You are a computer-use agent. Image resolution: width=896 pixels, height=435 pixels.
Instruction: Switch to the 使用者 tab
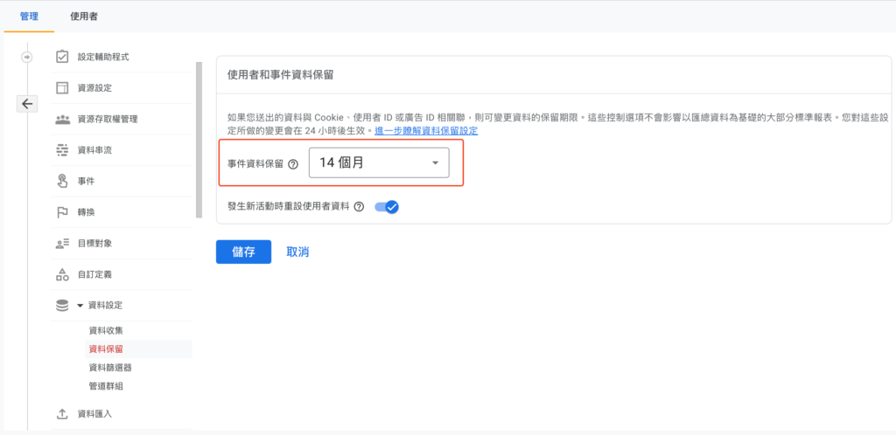(x=83, y=17)
